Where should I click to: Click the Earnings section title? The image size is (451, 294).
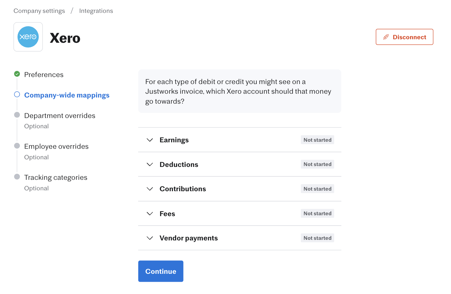tap(174, 140)
